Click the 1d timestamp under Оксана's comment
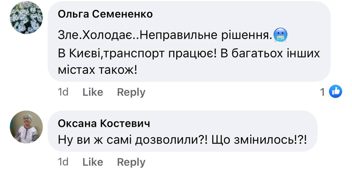 [x=63, y=162]
